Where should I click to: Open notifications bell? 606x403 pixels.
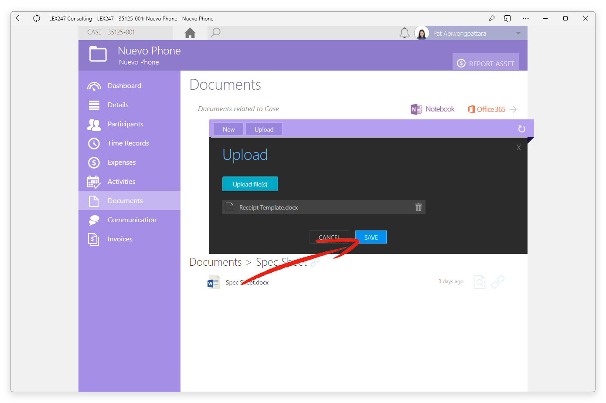point(405,33)
